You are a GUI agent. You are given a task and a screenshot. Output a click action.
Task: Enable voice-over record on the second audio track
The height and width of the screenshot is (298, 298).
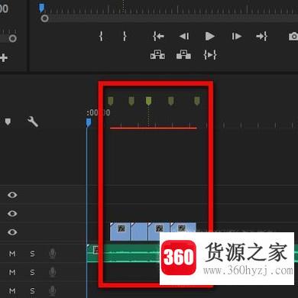pyautogui.click(x=52, y=272)
